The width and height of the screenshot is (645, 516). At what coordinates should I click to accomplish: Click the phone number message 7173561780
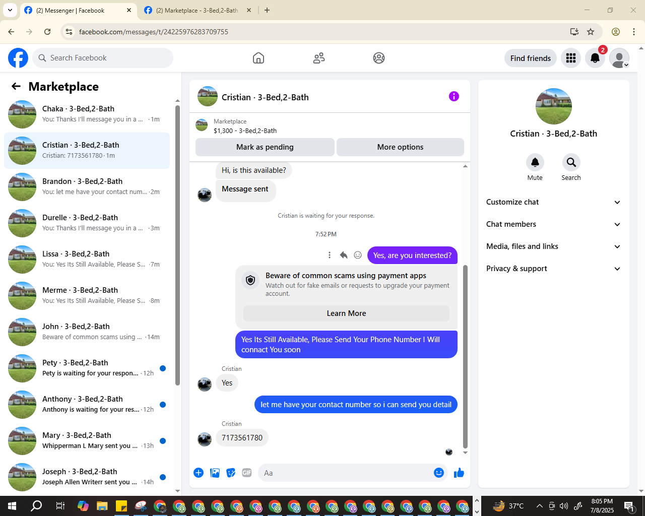(242, 438)
